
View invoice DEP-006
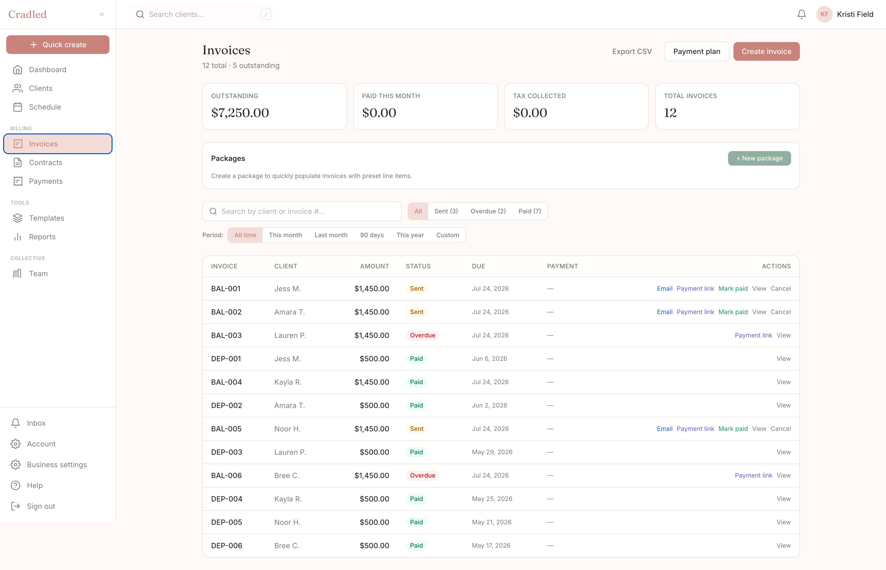point(784,546)
